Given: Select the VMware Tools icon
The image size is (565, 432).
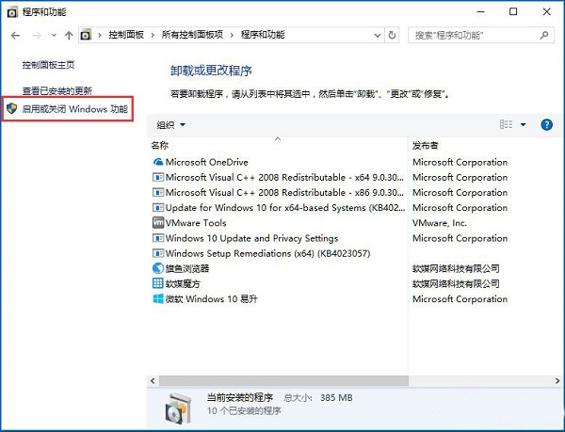Looking at the screenshot, I should 158,222.
